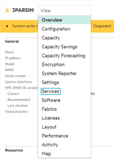Click the System date/time label
The image size is (114, 159).
pyautogui.click(x=18, y=82)
